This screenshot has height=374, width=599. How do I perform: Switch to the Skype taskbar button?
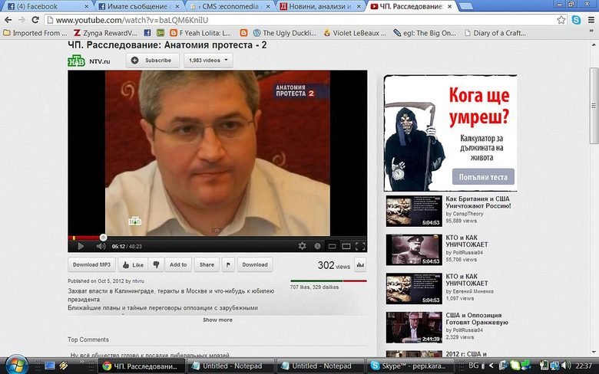point(409,366)
